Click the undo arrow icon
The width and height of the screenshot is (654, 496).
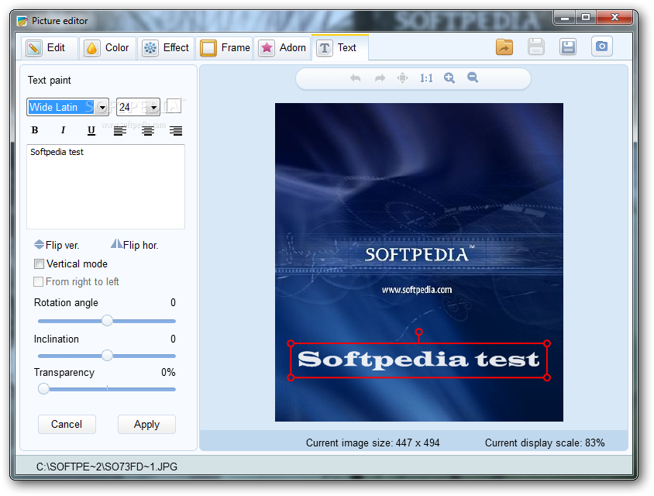coord(356,78)
